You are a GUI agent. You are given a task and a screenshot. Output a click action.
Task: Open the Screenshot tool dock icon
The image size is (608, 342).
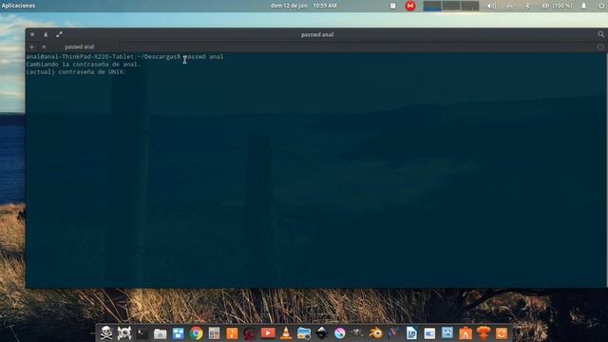coord(447,333)
